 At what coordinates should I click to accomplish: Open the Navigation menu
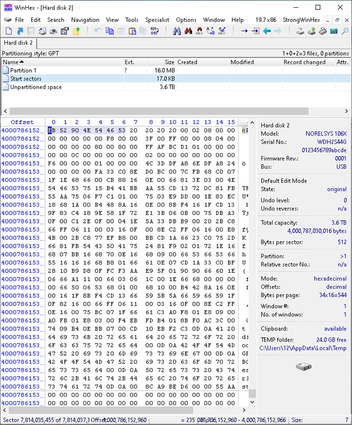click(85, 20)
